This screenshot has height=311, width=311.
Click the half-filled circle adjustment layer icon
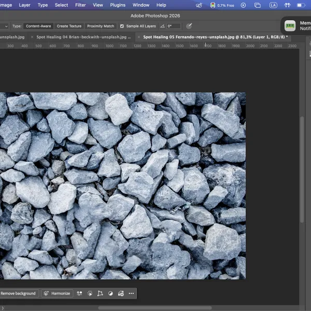pos(110,293)
